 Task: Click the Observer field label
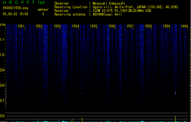[x=62, y=3]
